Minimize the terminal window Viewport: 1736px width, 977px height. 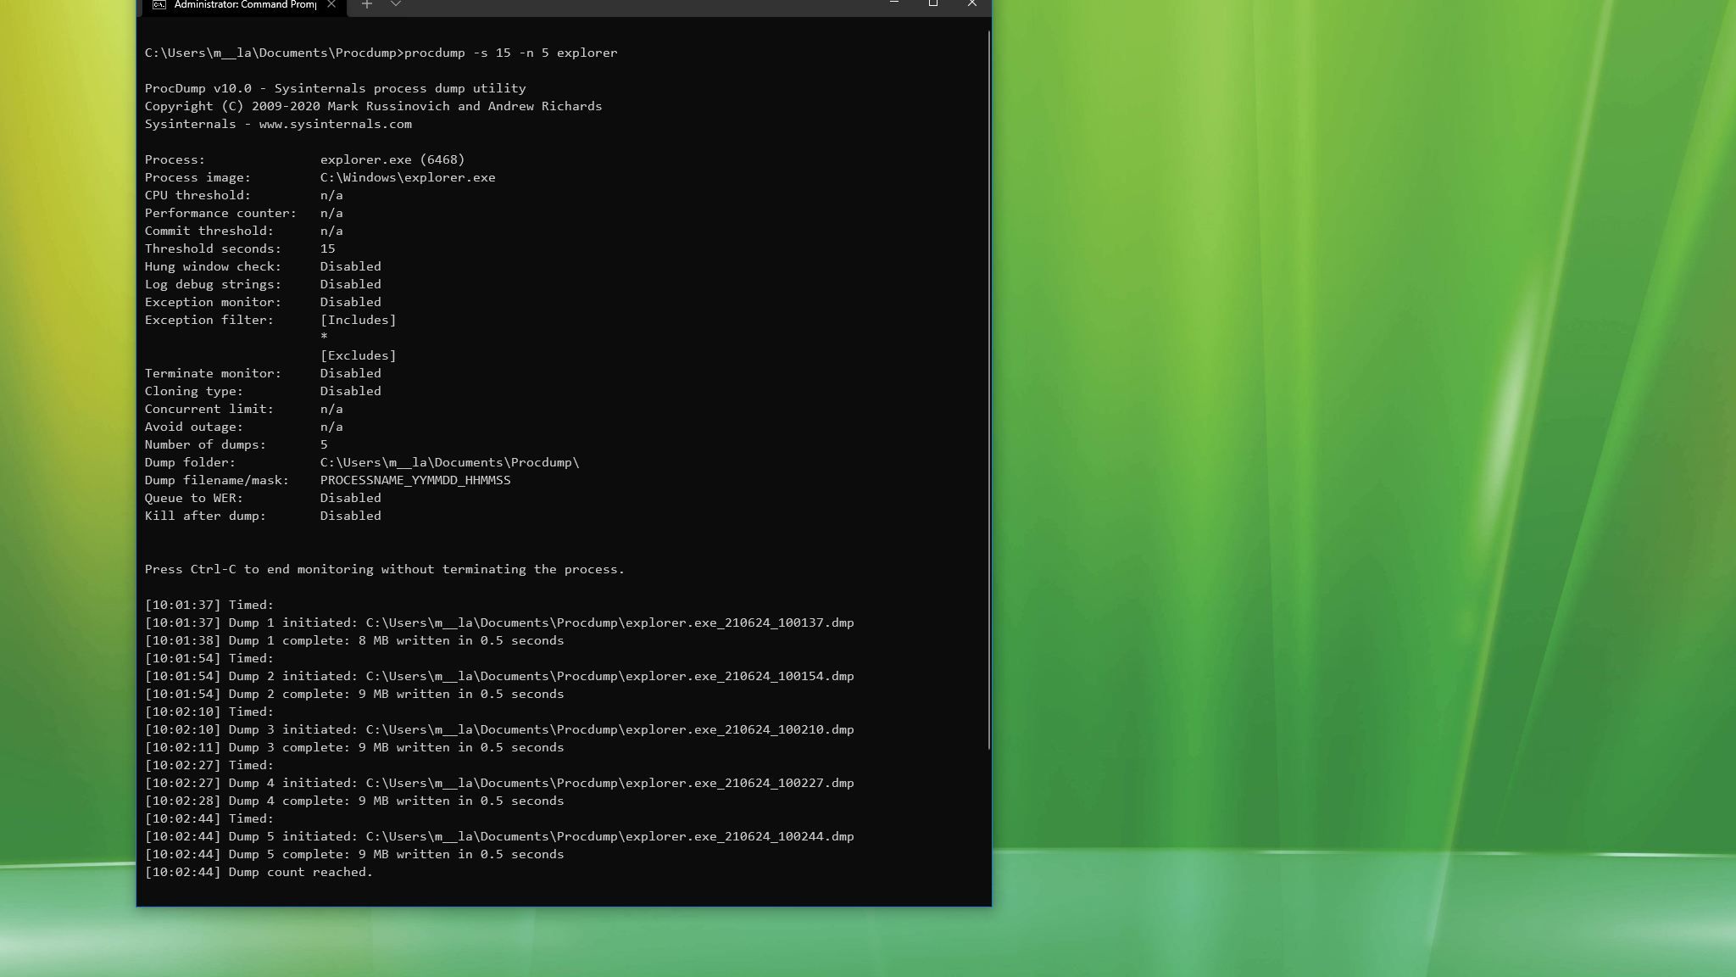point(893,4)
